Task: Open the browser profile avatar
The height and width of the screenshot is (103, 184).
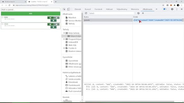Action: (178, 5)
